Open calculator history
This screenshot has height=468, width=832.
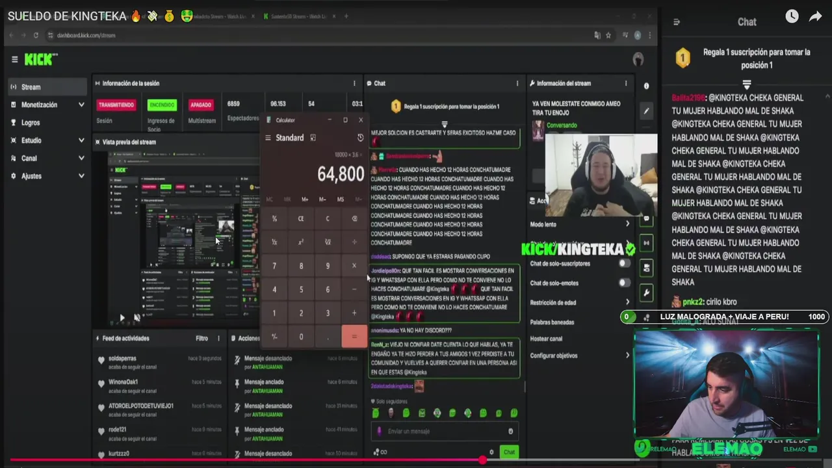click(361, 138)
